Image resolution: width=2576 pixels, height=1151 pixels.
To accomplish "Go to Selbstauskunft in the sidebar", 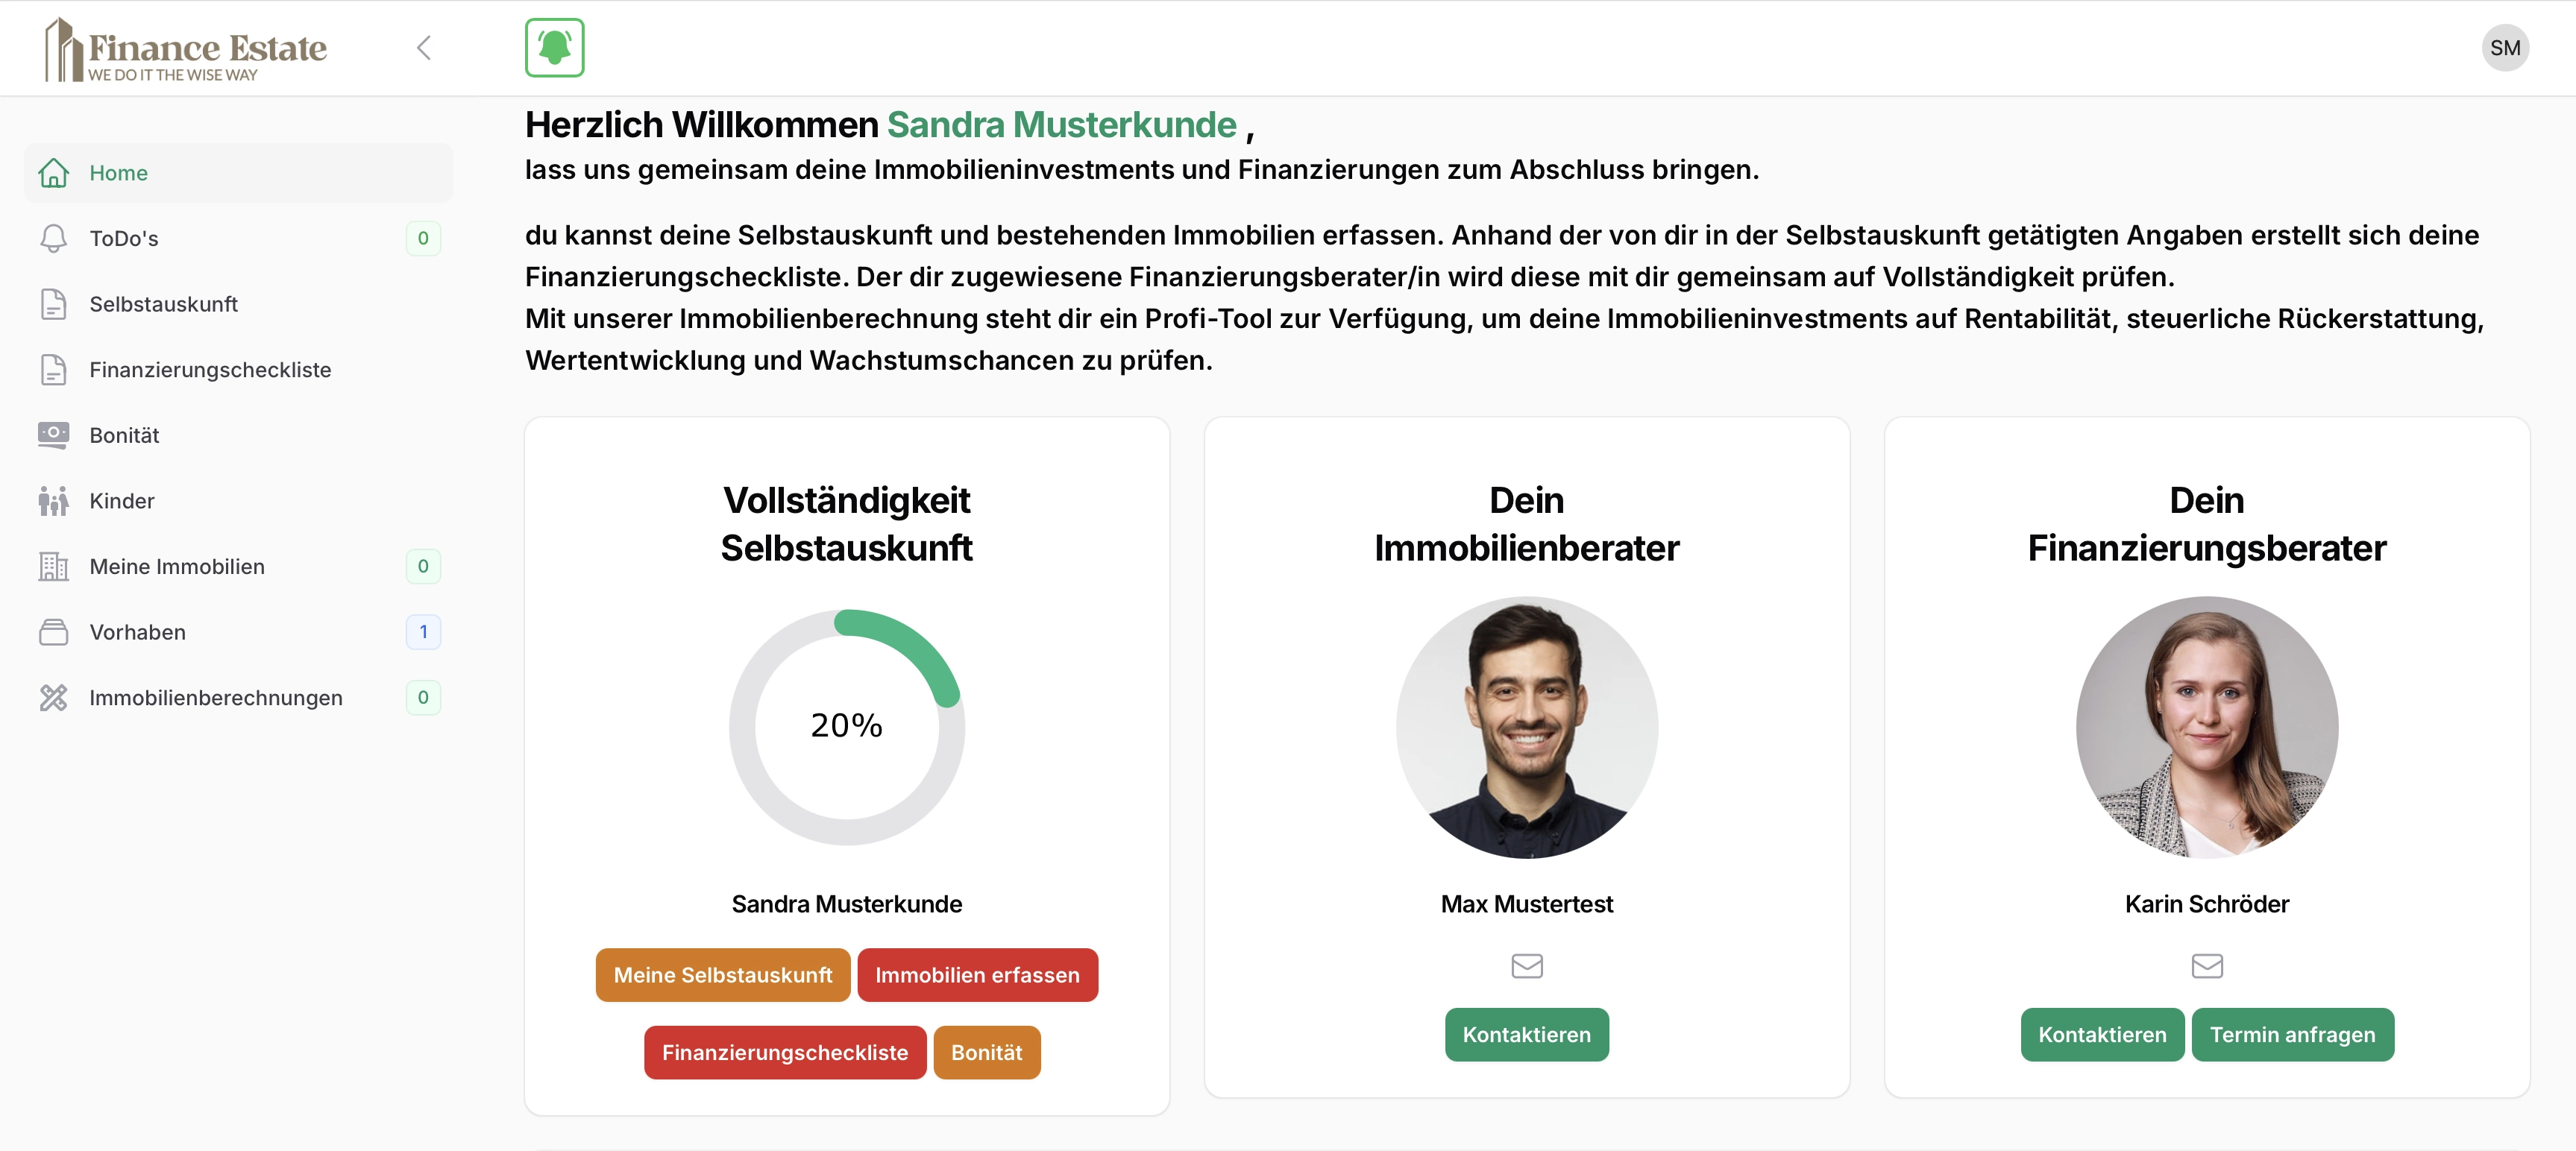I will (163, 305).
